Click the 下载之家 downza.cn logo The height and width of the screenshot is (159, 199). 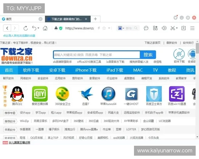coord(17,56)
